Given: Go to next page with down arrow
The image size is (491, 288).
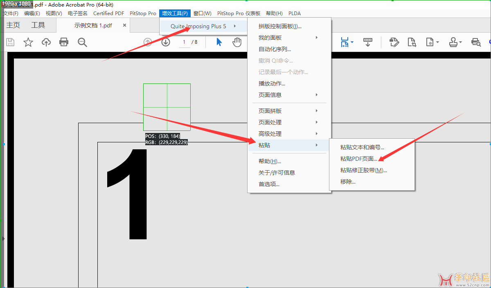Looking at the screenshot, I should [166, 42].
